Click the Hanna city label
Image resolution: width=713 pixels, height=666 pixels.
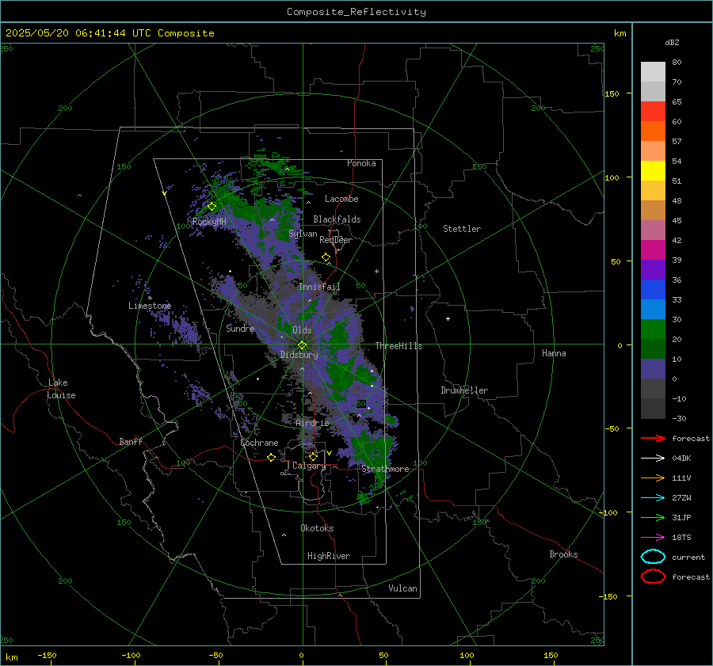coord(554,353)
